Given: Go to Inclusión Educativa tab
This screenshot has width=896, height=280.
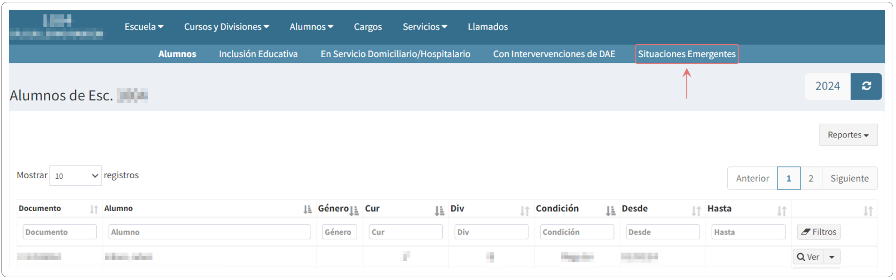Looking at the screenshot, I should 258,54.
